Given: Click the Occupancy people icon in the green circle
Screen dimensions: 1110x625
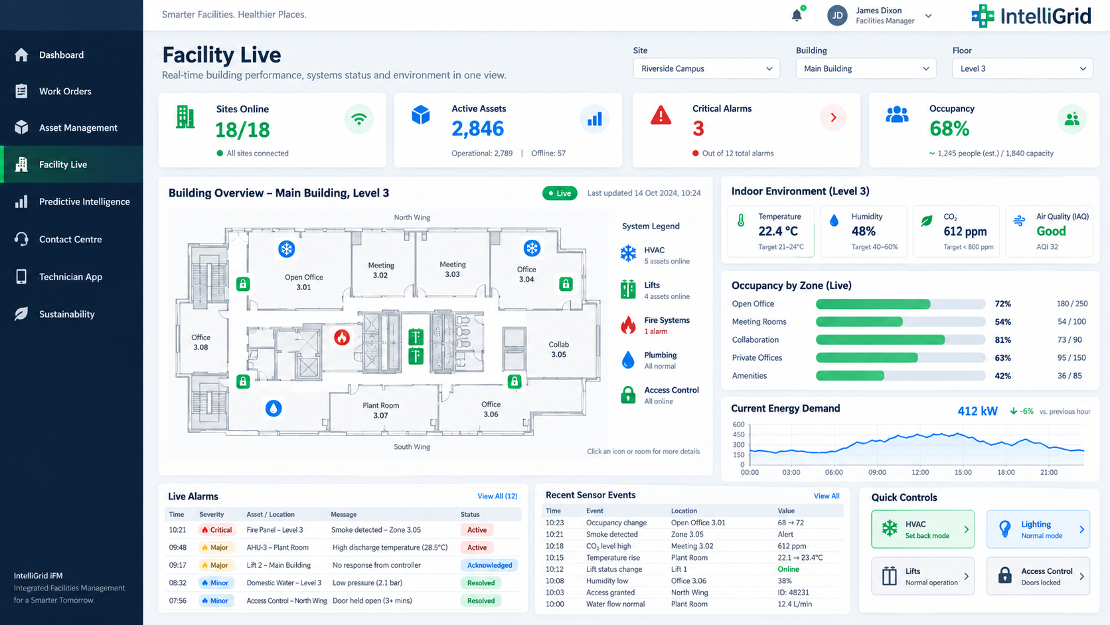Looking at the screenshot, I should (1071, 120).
